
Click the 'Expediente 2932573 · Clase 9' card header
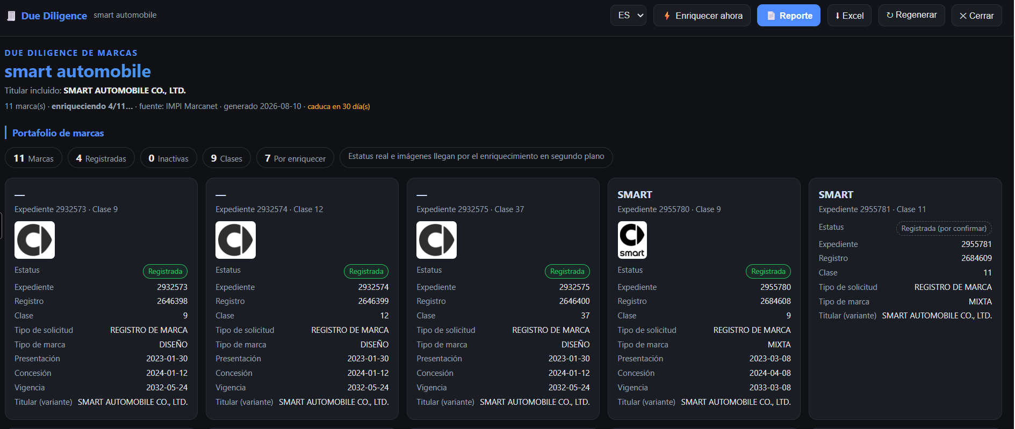[x=66, y=209]
